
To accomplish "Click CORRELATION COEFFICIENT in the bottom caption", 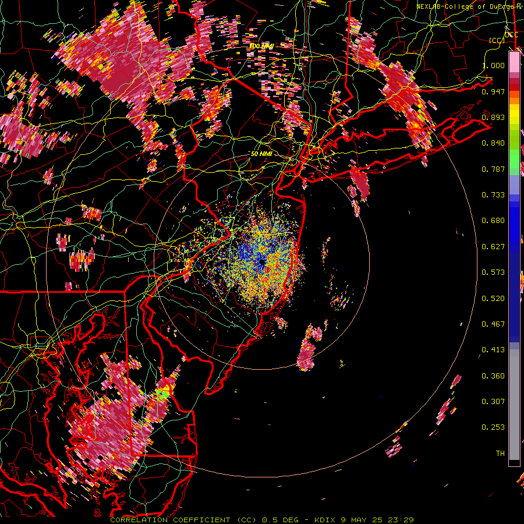I will (170, 520).
